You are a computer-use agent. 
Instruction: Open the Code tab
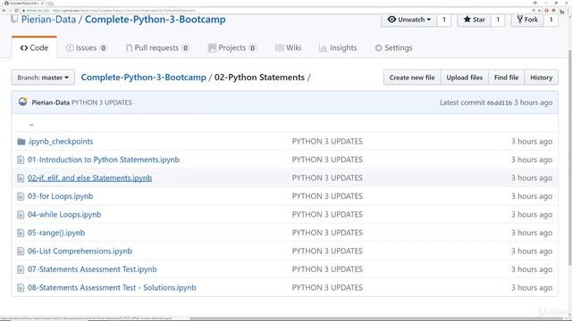pyautogui.click(x=34, y=47)
